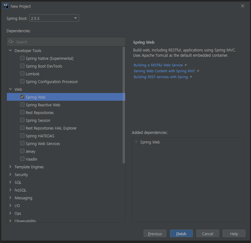Select the Vaadin row label

tap(32, 159)
